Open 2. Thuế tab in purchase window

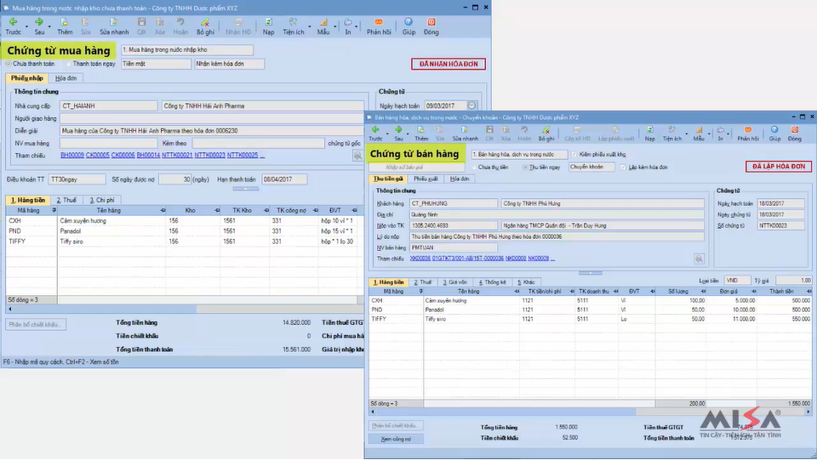[x=66, y=200]
